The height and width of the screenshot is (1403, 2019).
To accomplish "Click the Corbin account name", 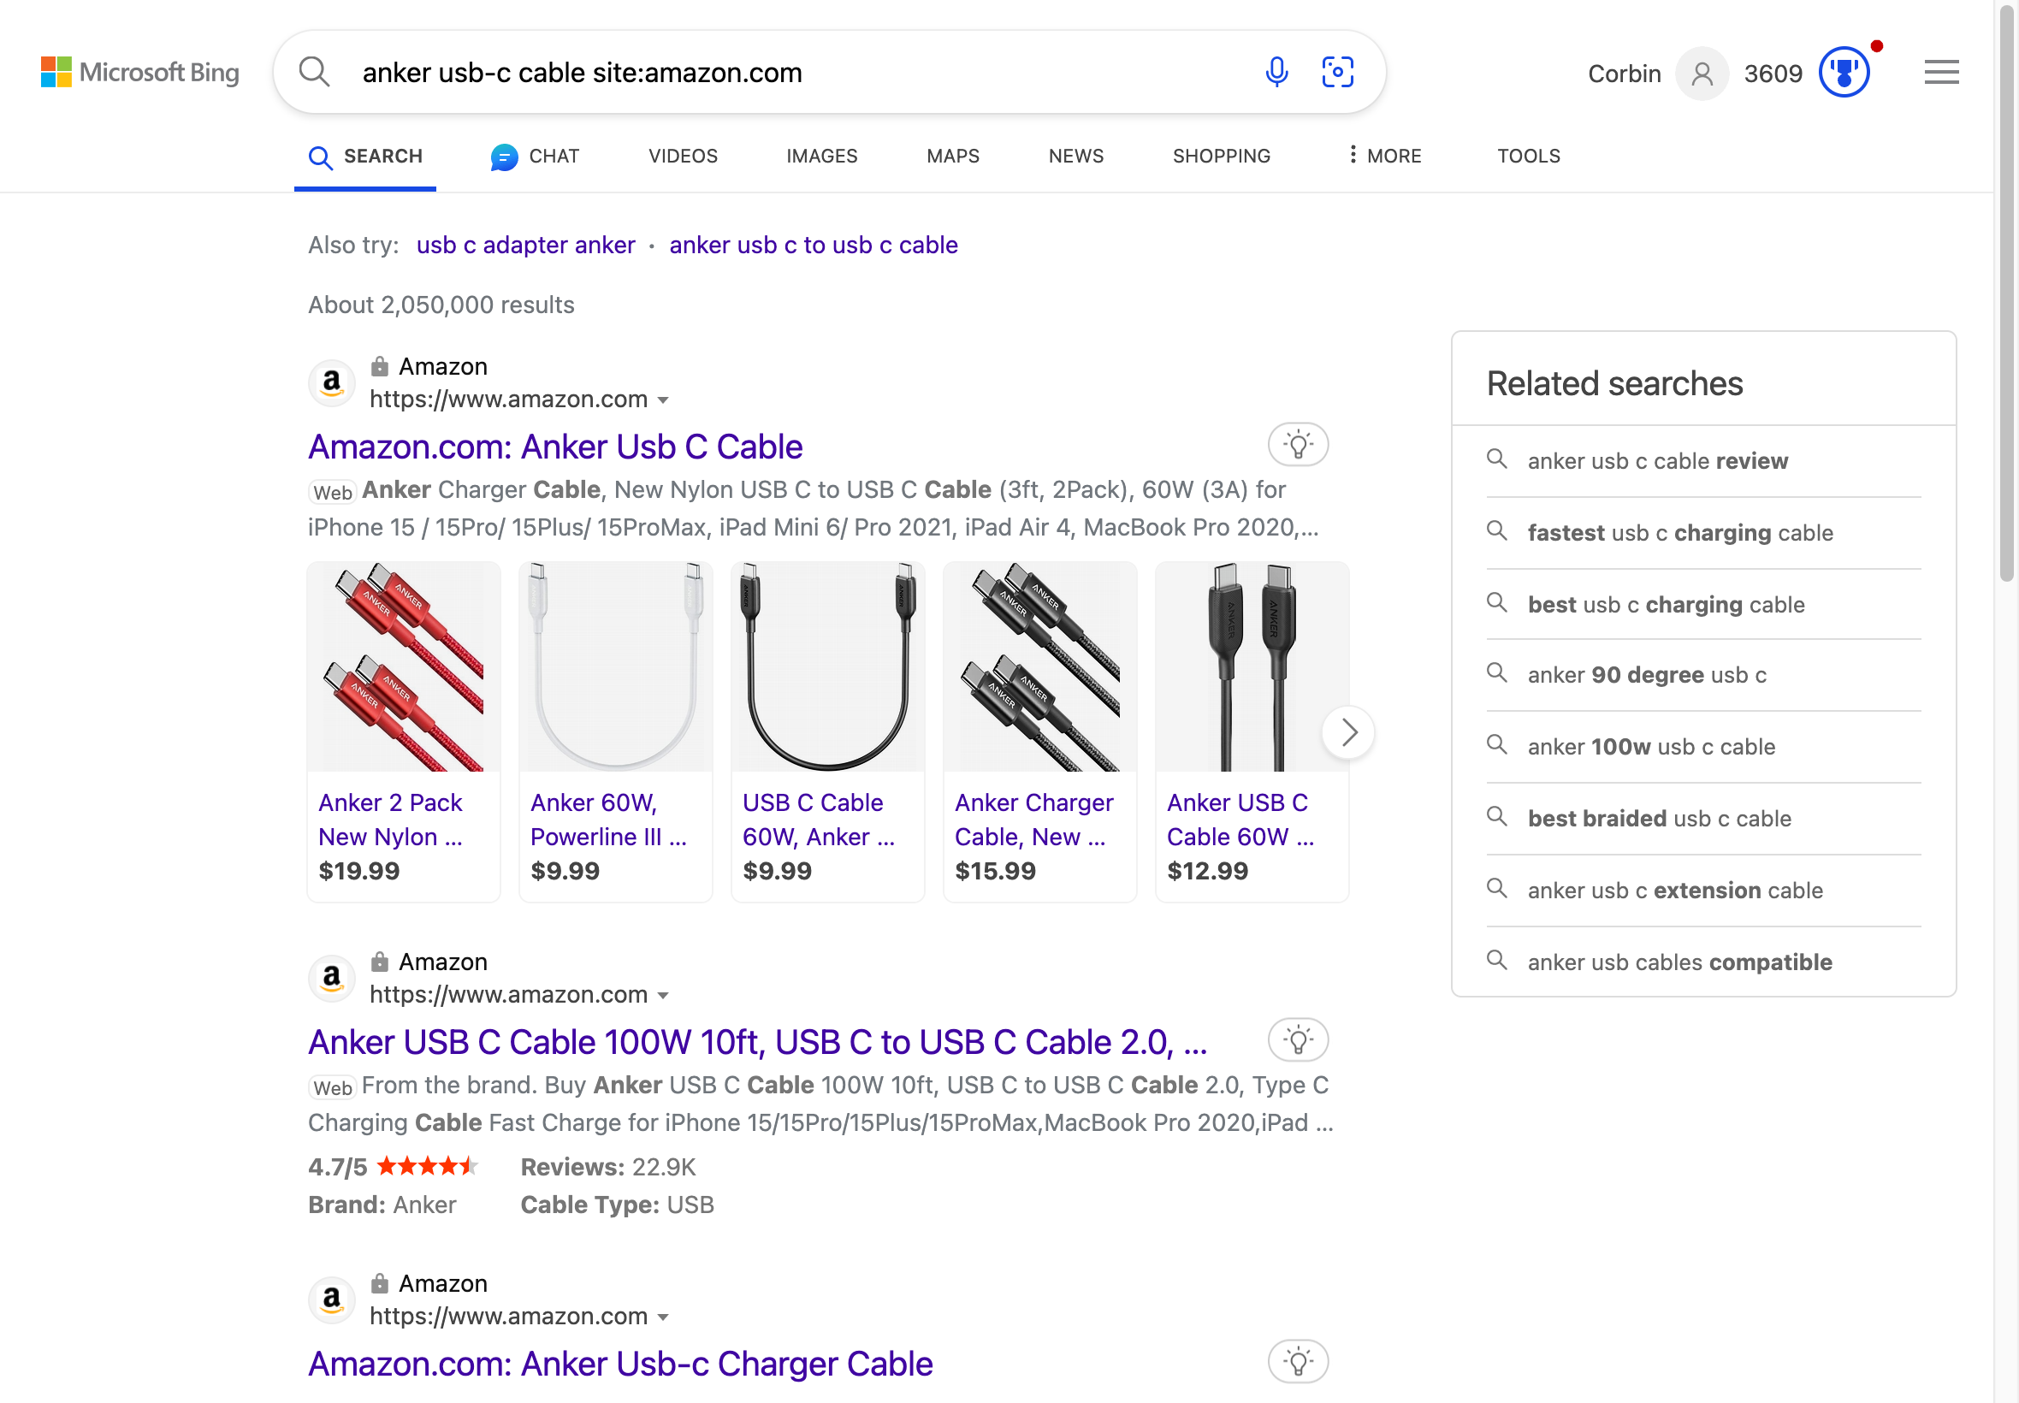I will pyautogui.click(x=1624, y=74).
